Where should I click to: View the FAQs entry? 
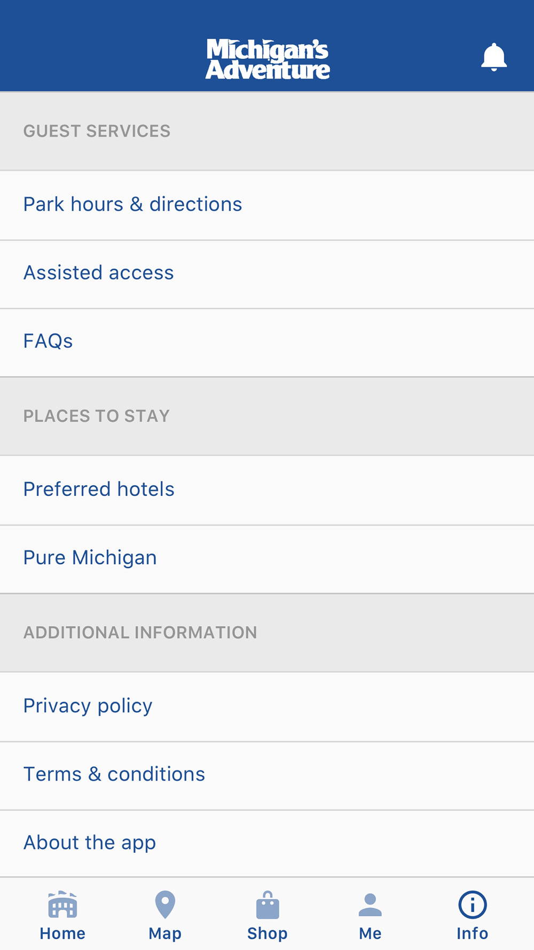pyautogui.click(x=48, y=341)
